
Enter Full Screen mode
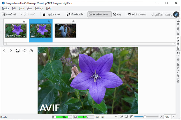(x=137, y=14)
